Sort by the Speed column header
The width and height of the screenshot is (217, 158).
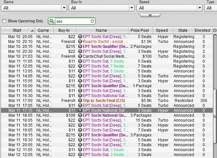click(163, 30)
